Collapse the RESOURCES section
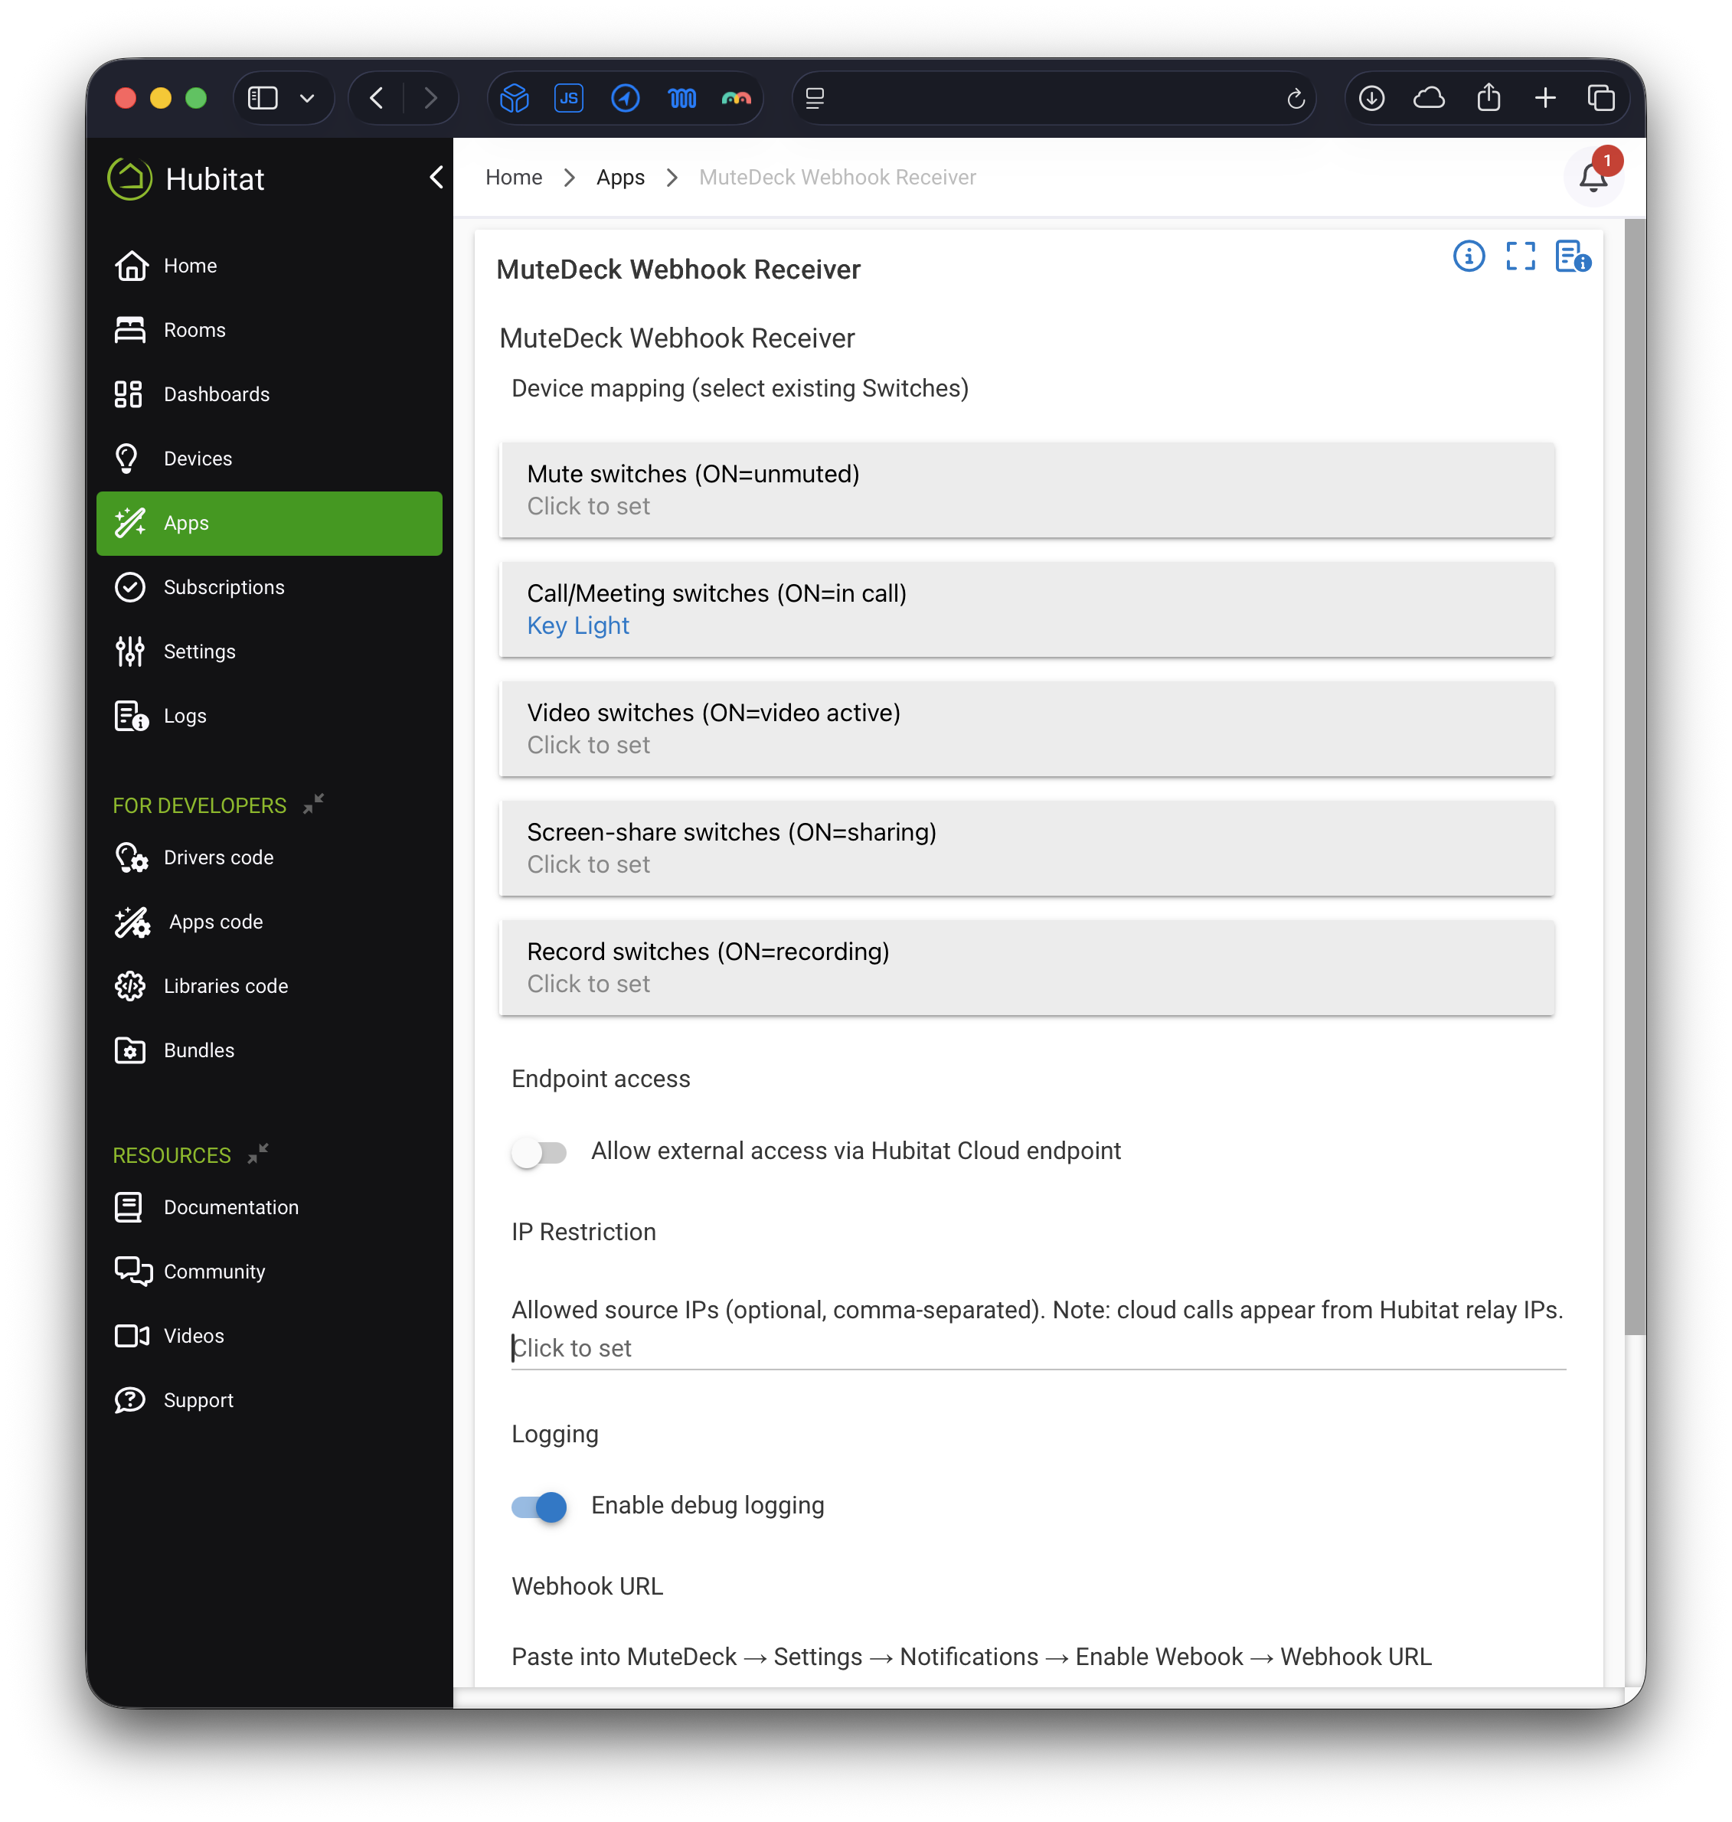1732x1822 pixels. (x=257, y=1152)
